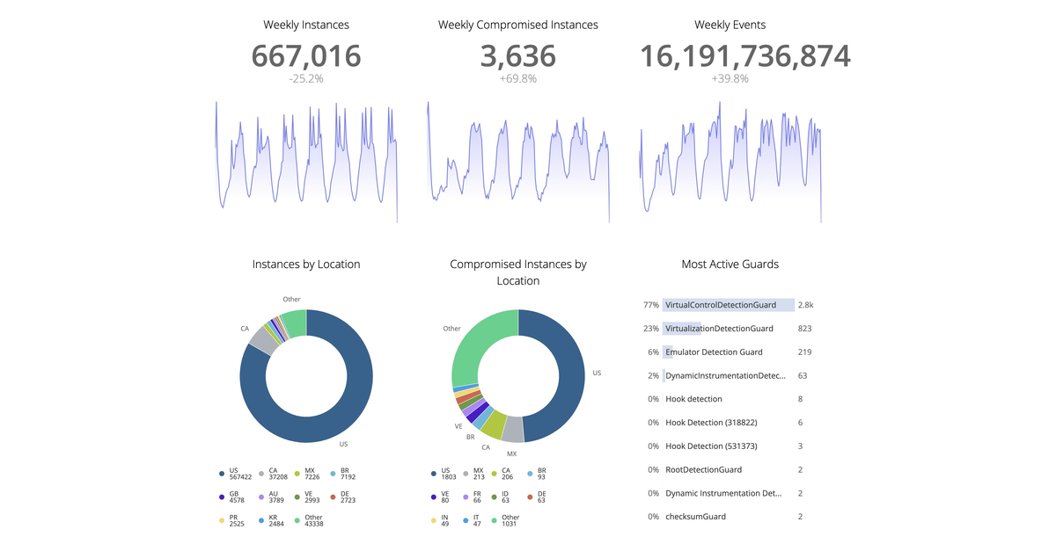Open the truncated DynamicInstrumentationDetec... guard with 63

725,375
